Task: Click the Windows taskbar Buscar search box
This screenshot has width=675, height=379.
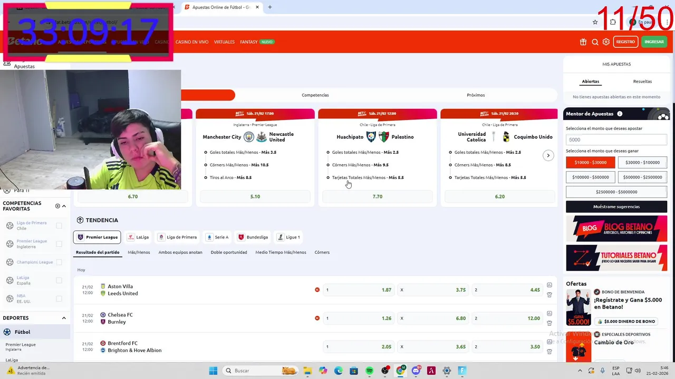Action: [x=260, y=371]
